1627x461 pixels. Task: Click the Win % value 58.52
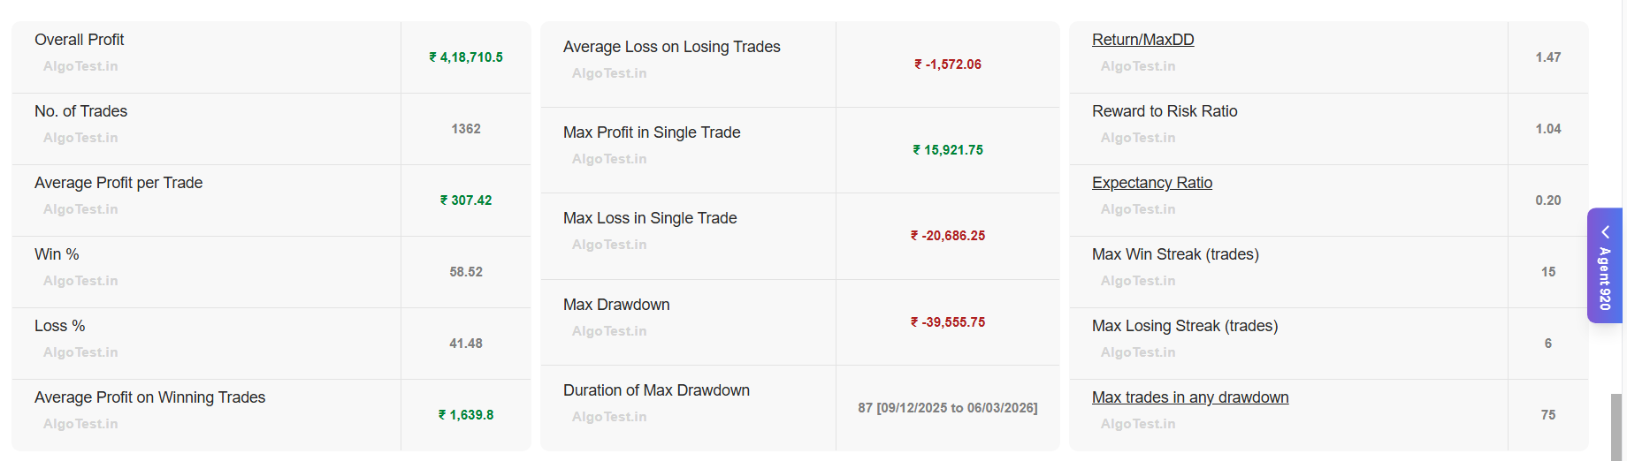(x=466, y=272)
